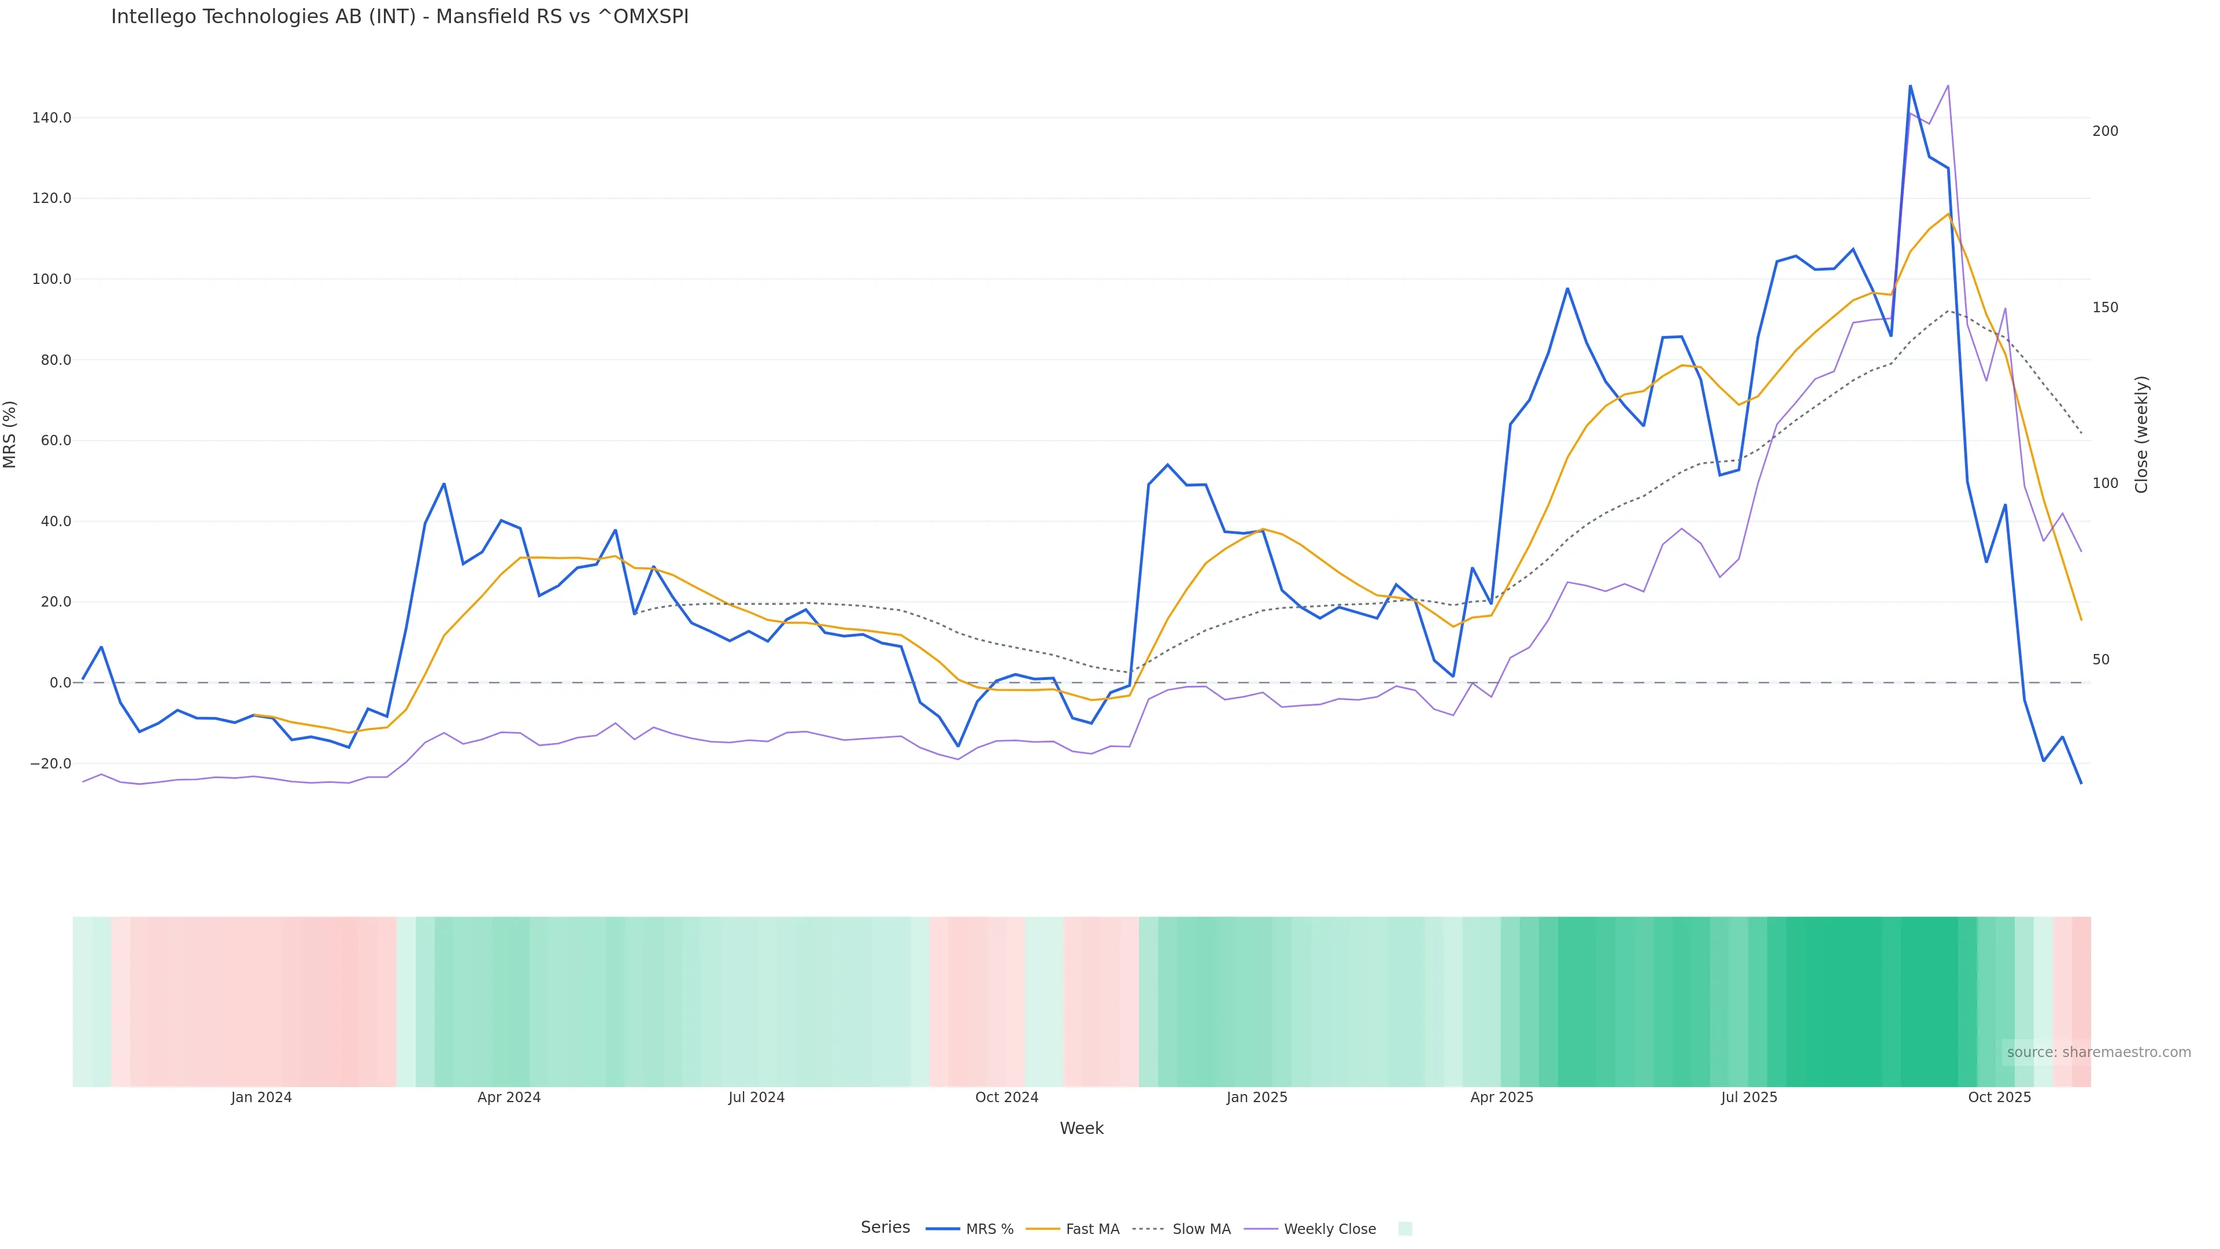Click the Oct 2025 x-axis label
The image size is (2220, 1249).
(x=1999, y=1098)
